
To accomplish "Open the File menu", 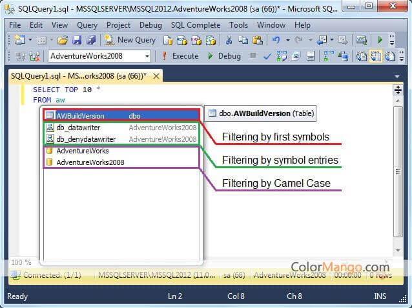I will pyautogui.click(x=15, y=25).
